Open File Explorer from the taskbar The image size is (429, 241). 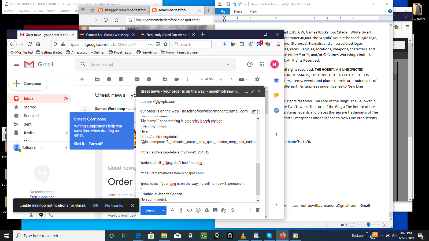coord(164,236)
